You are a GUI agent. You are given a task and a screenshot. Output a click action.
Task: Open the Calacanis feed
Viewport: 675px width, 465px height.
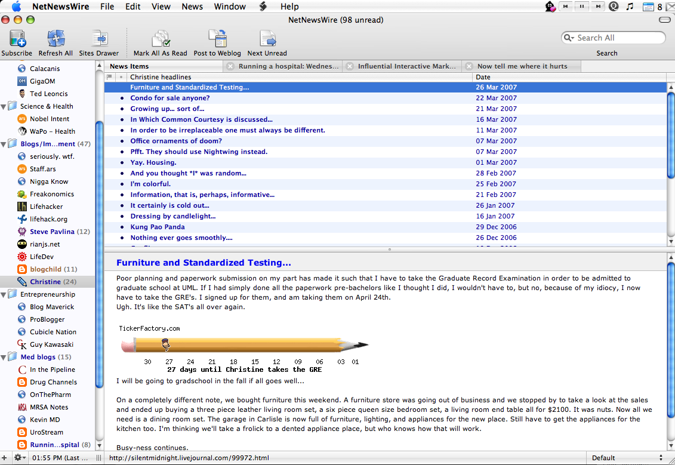[45, 69]
